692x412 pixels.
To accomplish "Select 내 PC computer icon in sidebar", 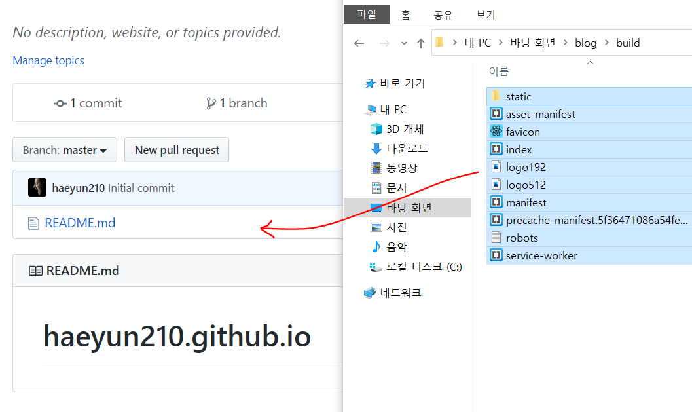I will 370,109.
